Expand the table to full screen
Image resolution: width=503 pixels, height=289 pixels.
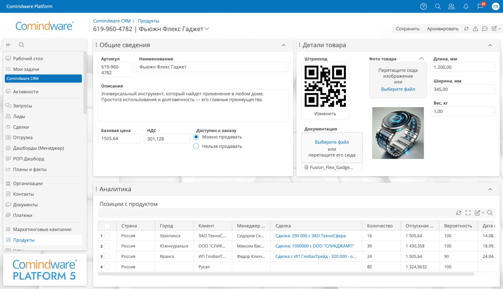468,213
